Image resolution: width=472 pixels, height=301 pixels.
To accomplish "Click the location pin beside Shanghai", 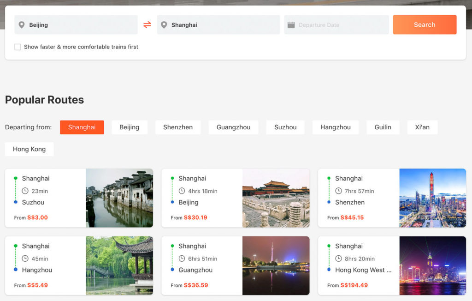I will point(164,25).
